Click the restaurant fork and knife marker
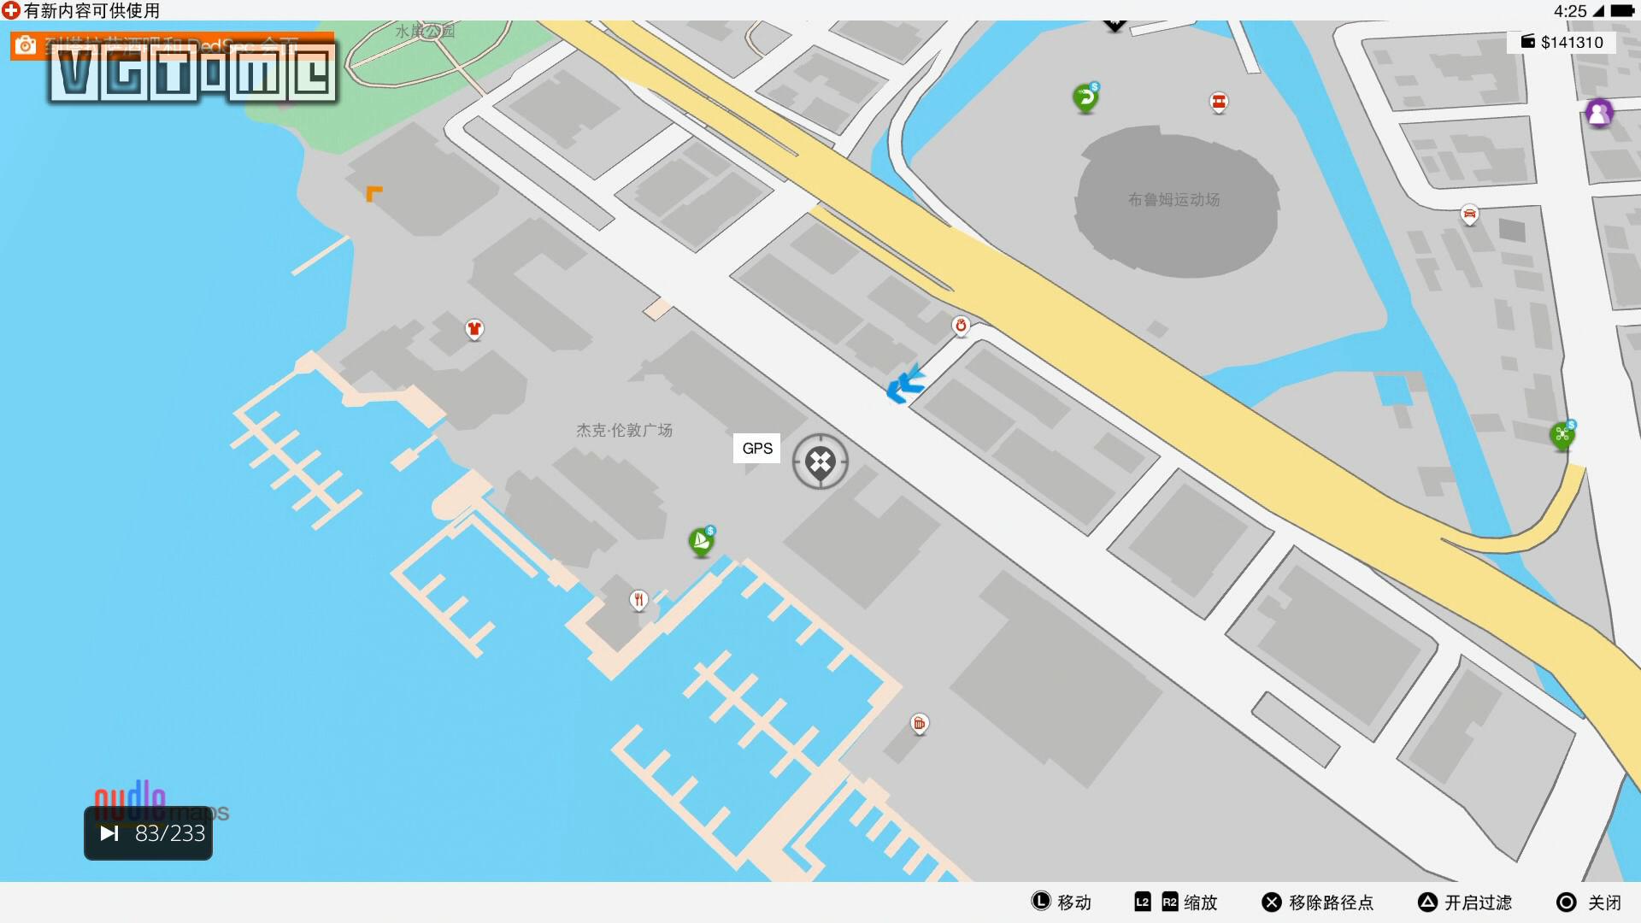Screen dimensions: 1641x923 click(638, 600)
